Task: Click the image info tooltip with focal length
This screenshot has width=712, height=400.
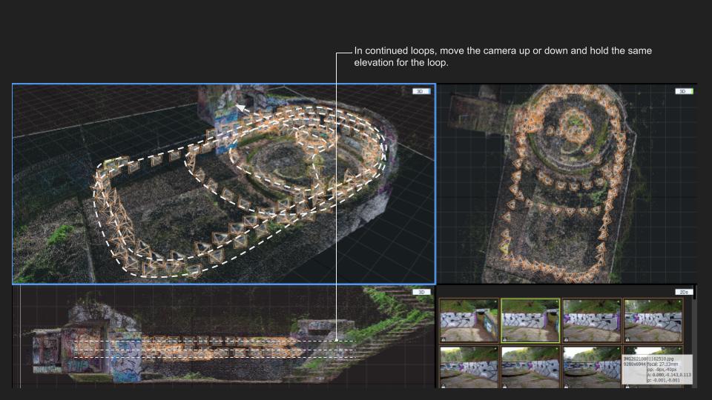Action: pos(656,369)
